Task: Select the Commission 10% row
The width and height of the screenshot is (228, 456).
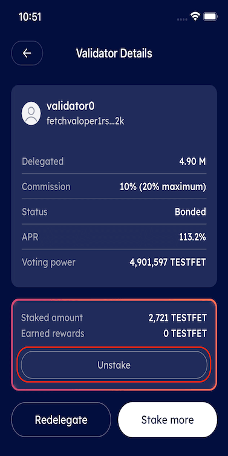Action: pyautogui.click(x=114, y=187)
